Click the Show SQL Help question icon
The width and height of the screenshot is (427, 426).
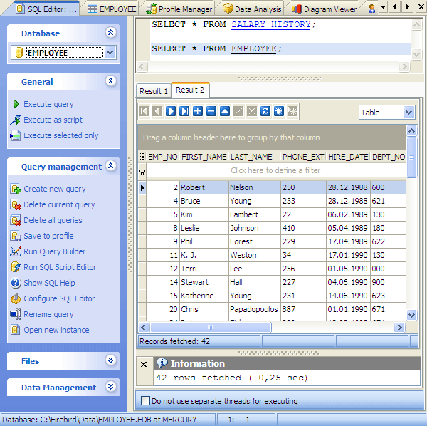pyautogui.click(x=16, y=283)
